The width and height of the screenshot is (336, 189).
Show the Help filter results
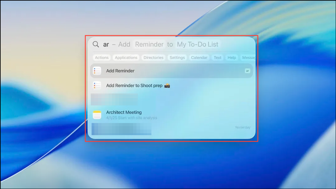[232, 58]
